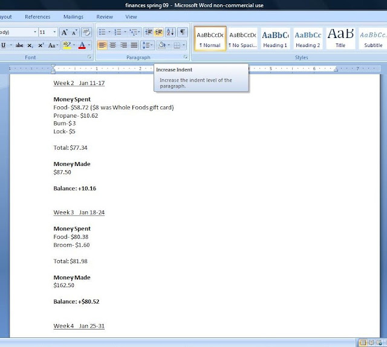Screen dimensions: 387x347
Task: Click the Grow Font button
Action: tap(65, 32)
